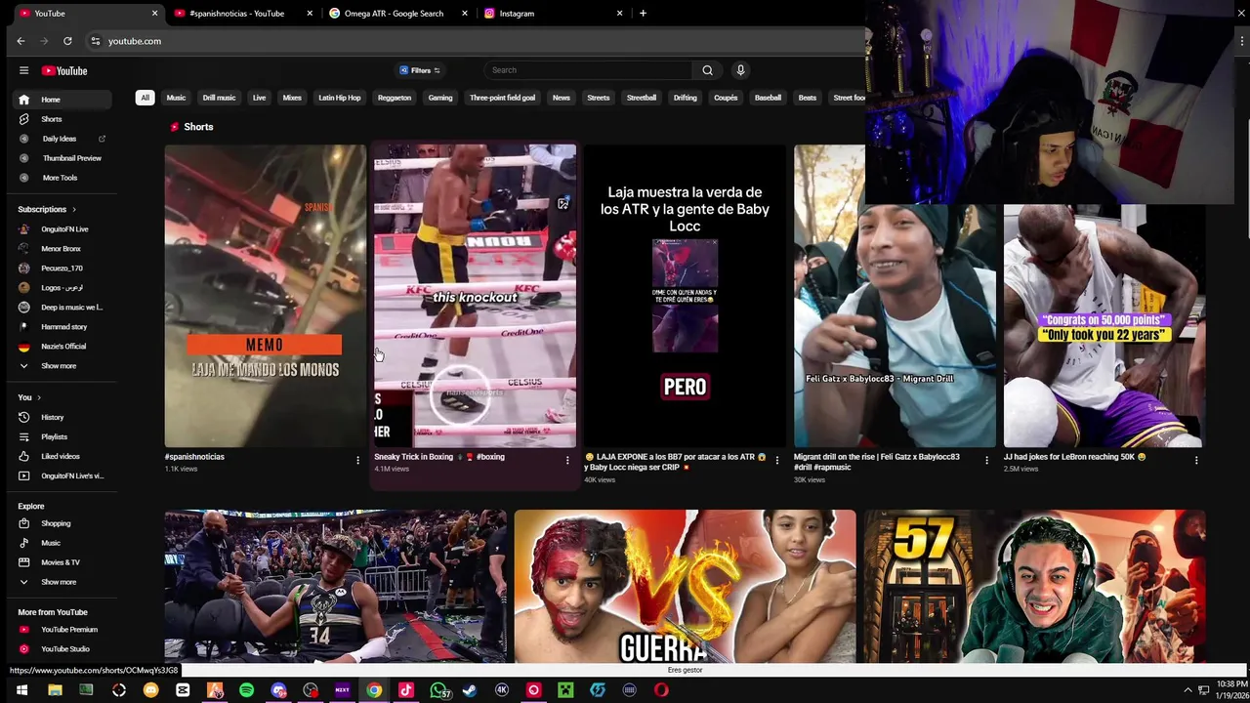Open YouTube Premium link
The width and height of the screenshot is (1250, 703).
coord(62,629)
